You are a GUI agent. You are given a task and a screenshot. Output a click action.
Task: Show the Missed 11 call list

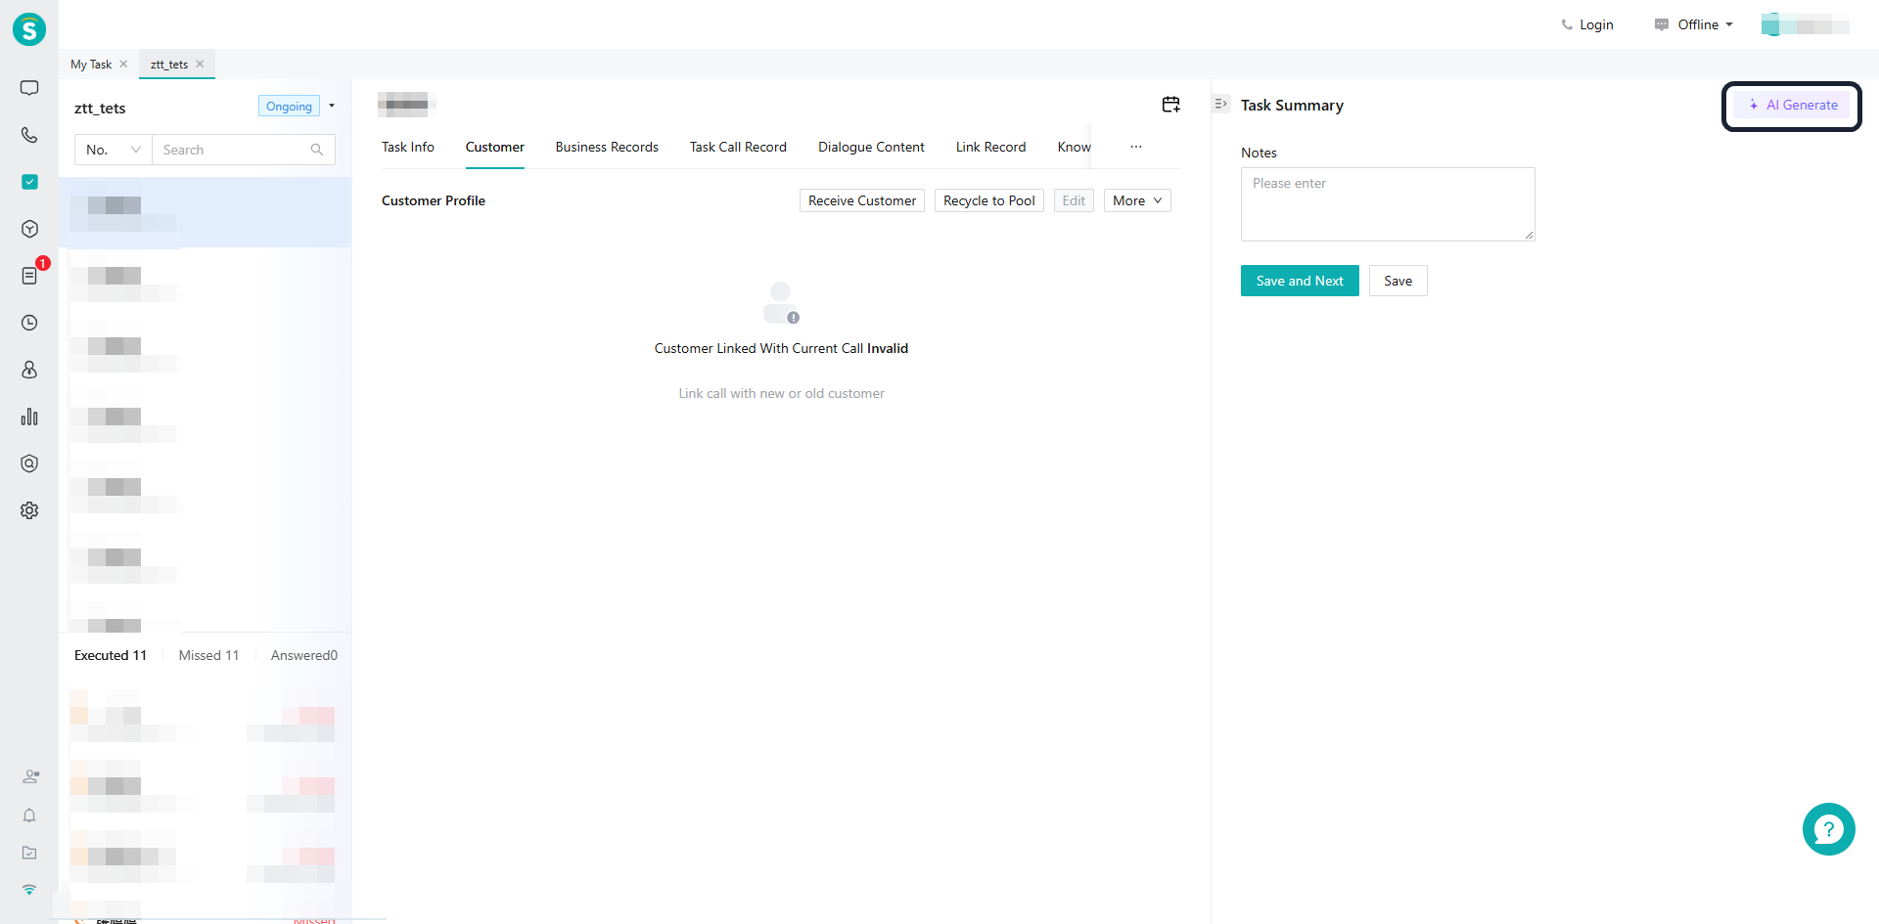[208, 655]
